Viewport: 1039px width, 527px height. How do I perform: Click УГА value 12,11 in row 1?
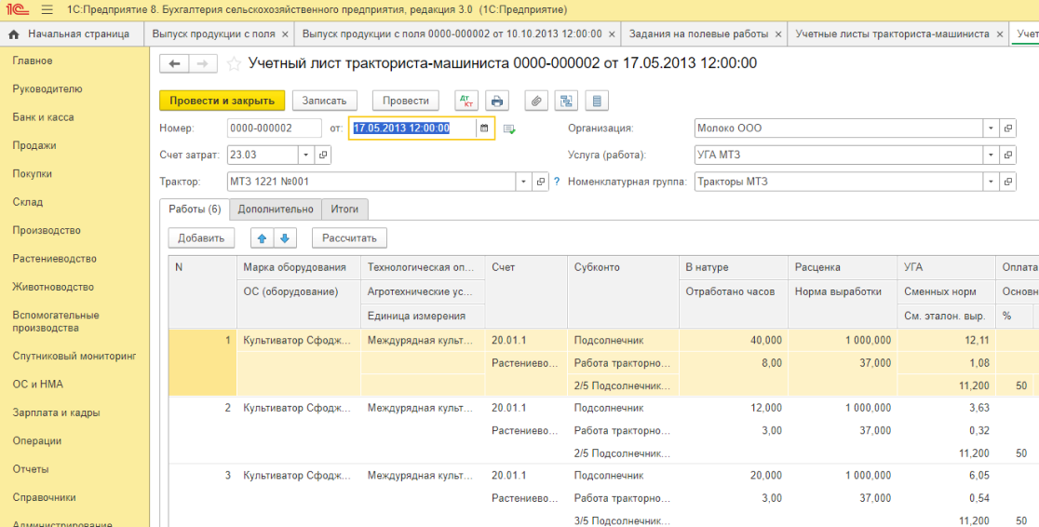[x=946, y=340]
